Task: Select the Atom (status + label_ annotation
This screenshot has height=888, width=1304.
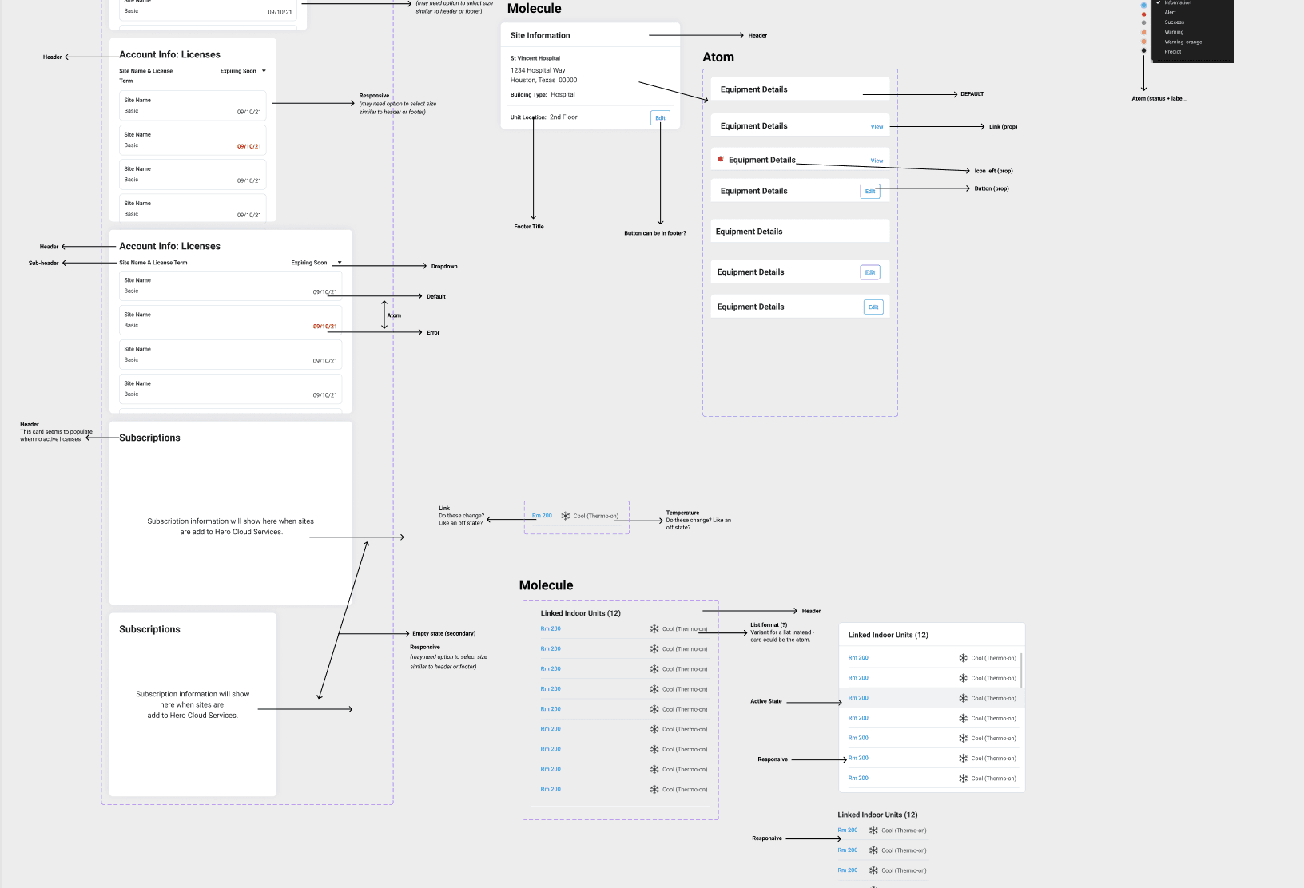Action: [1159, 98]
